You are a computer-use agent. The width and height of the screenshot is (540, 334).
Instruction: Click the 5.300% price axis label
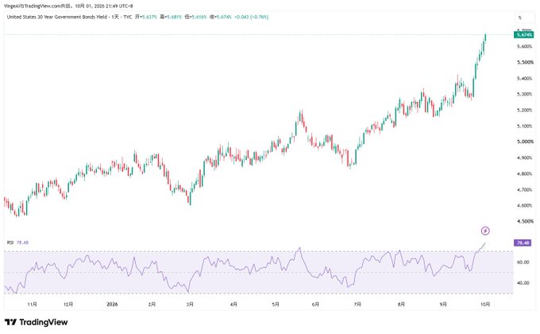pyautogui.click(x=525, y=94)
